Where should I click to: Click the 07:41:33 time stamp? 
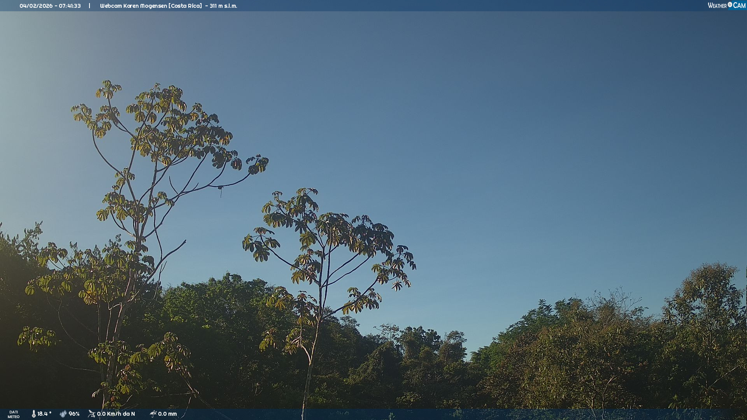point(70,6)
